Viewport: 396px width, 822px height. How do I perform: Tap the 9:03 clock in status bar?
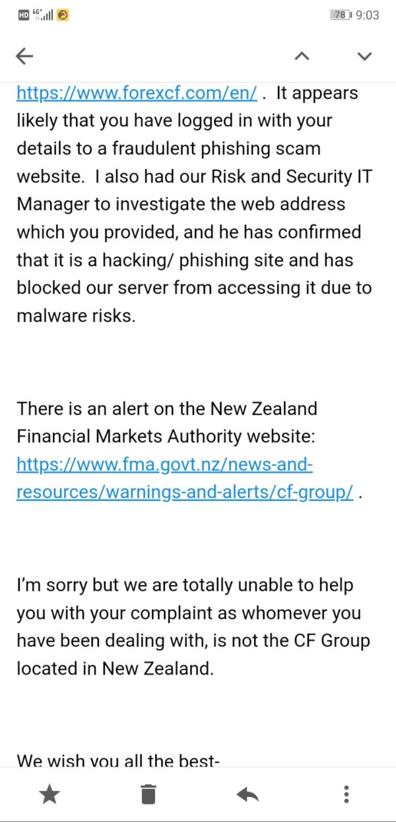(x=367, y=15)
